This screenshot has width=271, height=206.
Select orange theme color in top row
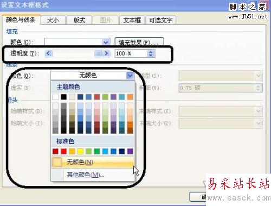pos(130,97)
